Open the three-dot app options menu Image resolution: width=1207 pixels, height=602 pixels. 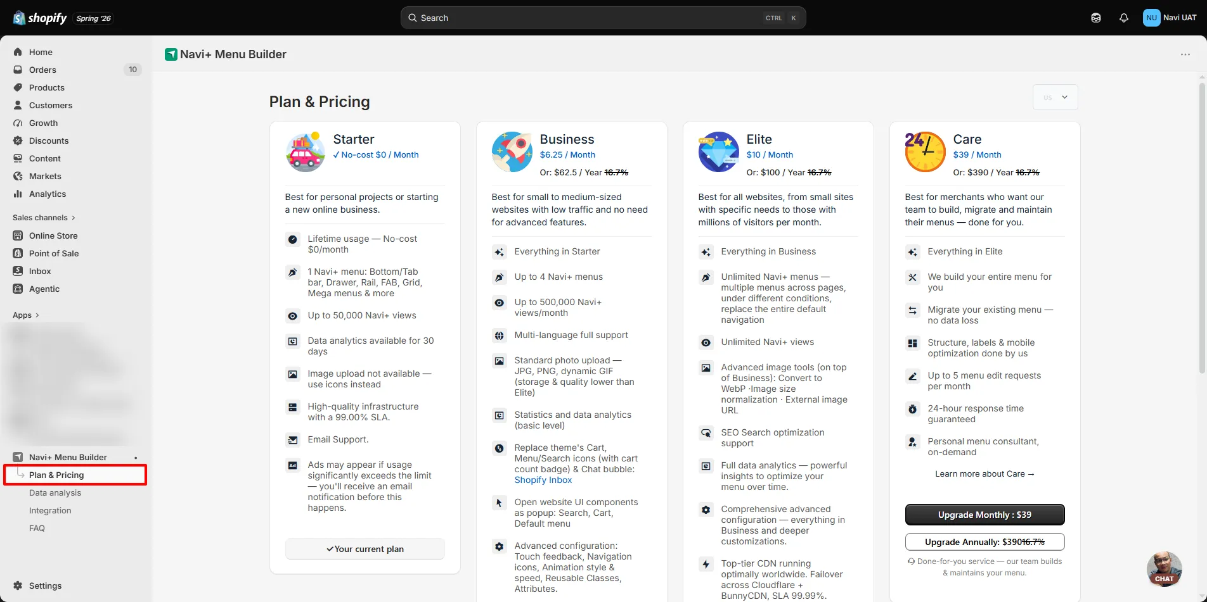coord(1185,54)
